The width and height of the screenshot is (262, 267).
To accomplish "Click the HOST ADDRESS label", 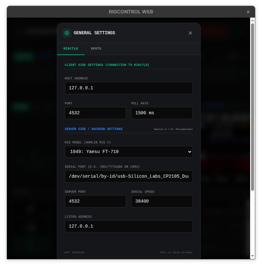I will (x=76, y=78).
